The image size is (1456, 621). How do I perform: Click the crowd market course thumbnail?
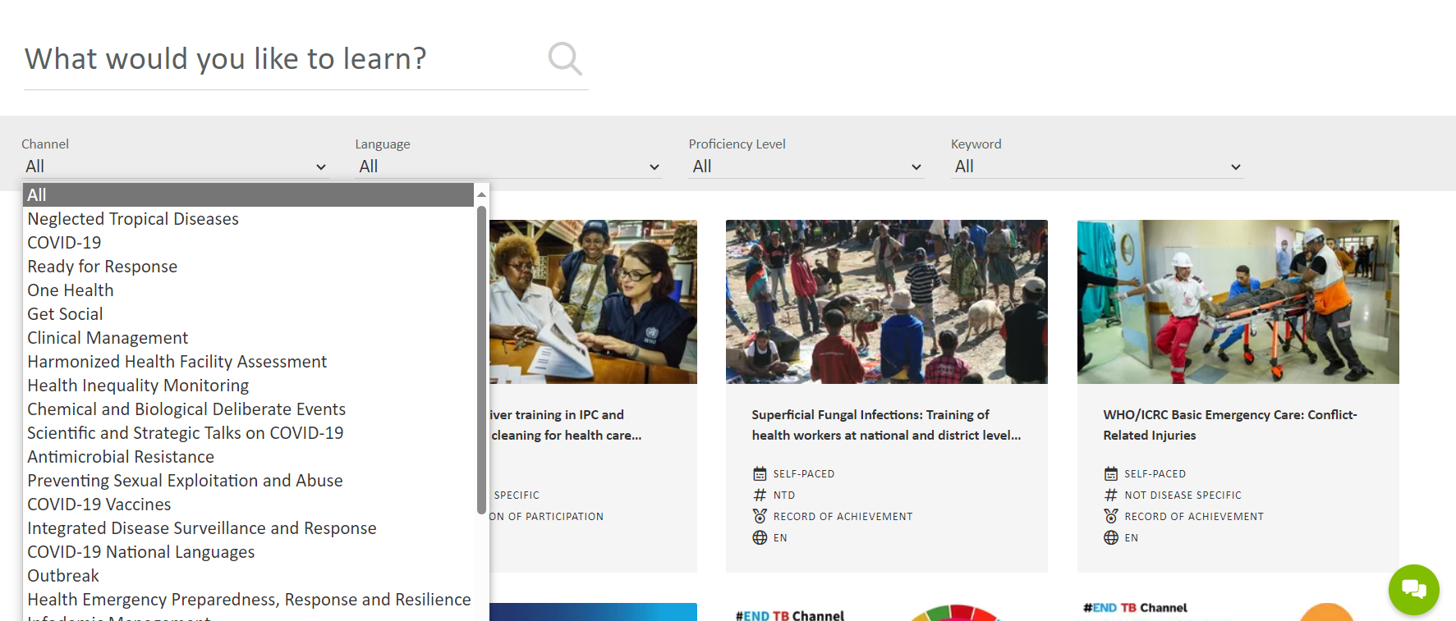(x=887, y=302)
